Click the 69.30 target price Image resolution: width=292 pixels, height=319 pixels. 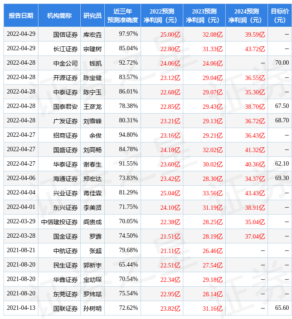(x=282, y=178)
